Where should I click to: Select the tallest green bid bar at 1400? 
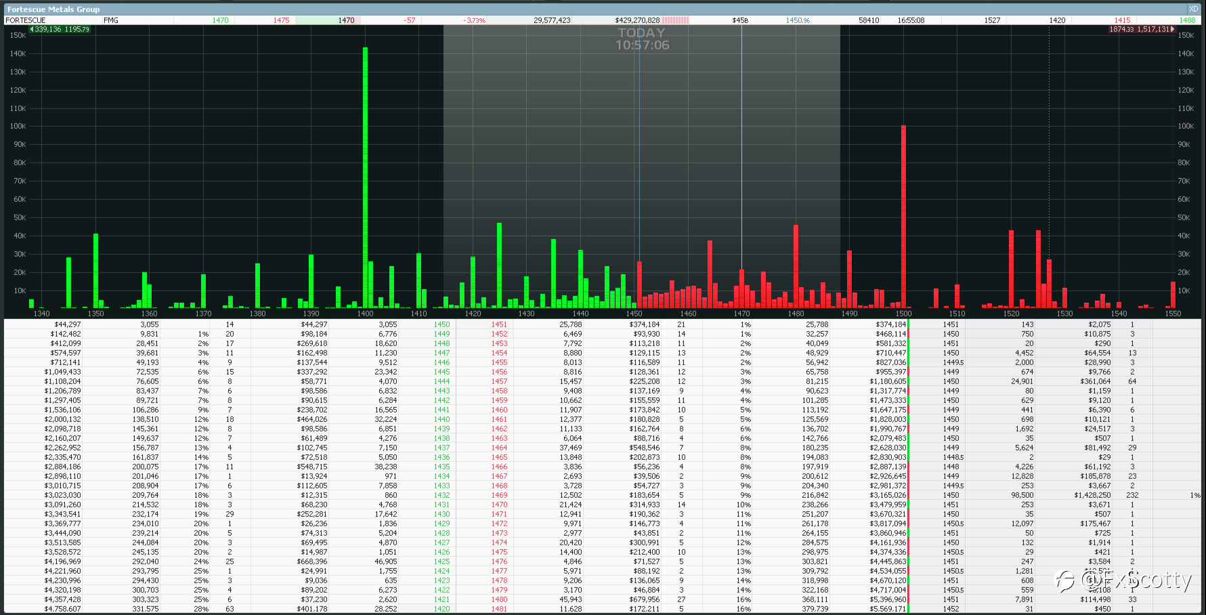[366, 177]
